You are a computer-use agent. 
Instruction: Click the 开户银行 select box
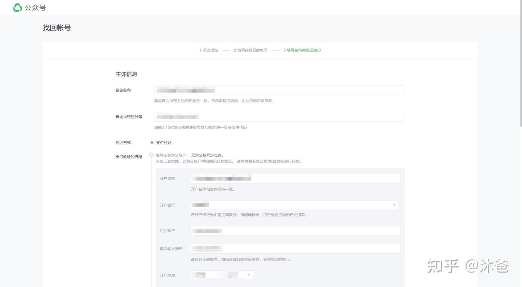click(x=295, y=205)
